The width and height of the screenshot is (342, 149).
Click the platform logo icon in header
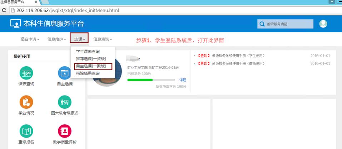coord(16,24)
